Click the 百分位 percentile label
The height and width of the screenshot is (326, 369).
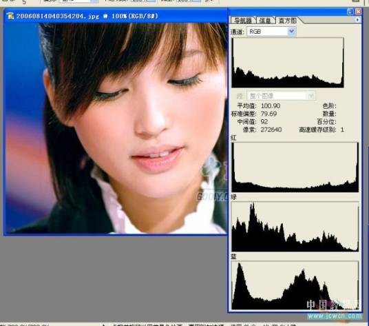[x=326, y=122]
